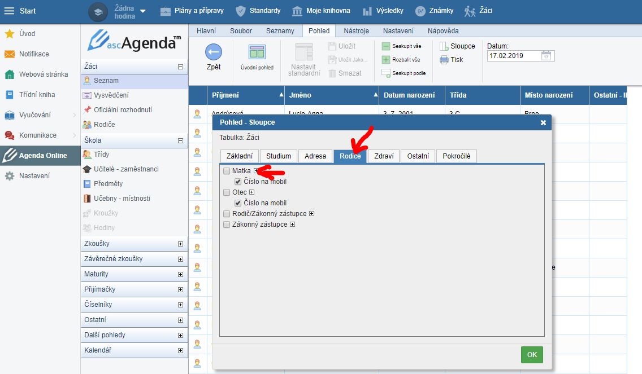This screenshot has width=642, height=374.
Task: Open the calendar picker beside Datum
Action: (x=546, y=56)
